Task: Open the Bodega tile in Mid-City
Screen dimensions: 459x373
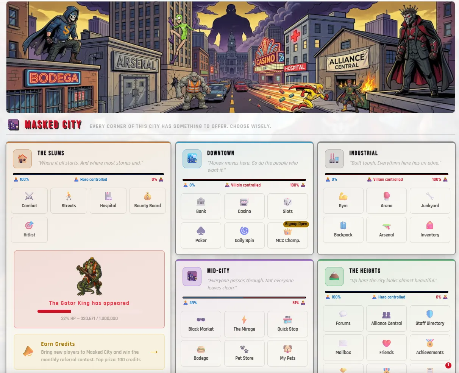Action: [201, 353]
